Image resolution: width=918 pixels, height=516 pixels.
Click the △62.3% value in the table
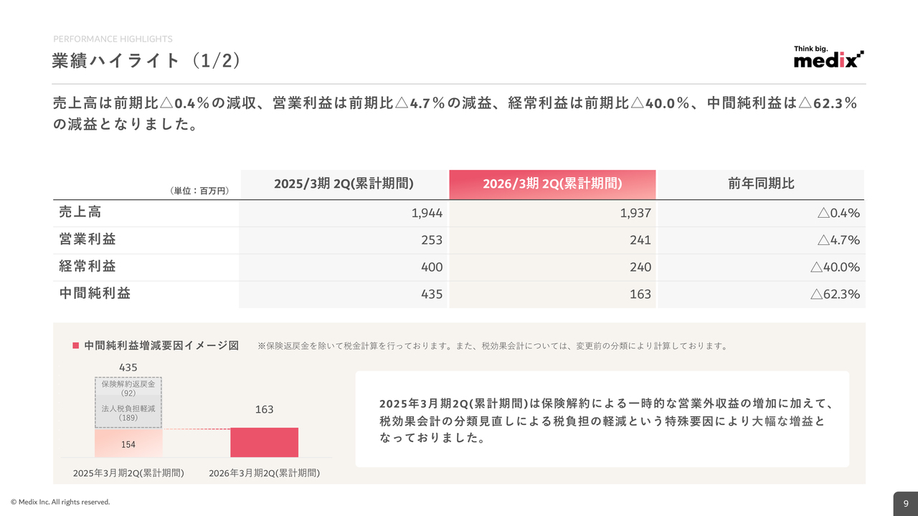(835, 294)
